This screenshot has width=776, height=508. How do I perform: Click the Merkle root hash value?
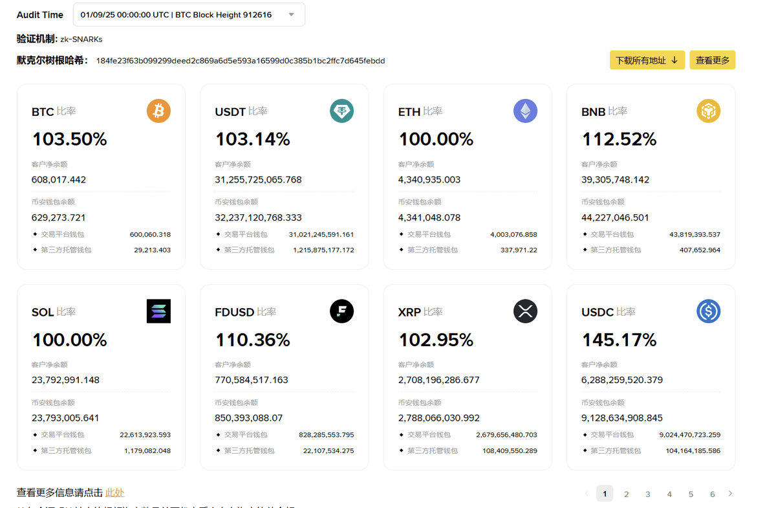tap(241, 61)
